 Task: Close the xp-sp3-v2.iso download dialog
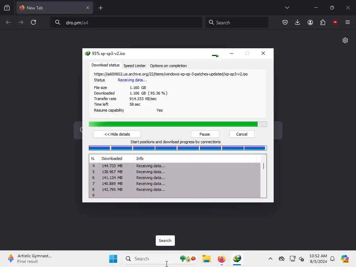(263, 53)
